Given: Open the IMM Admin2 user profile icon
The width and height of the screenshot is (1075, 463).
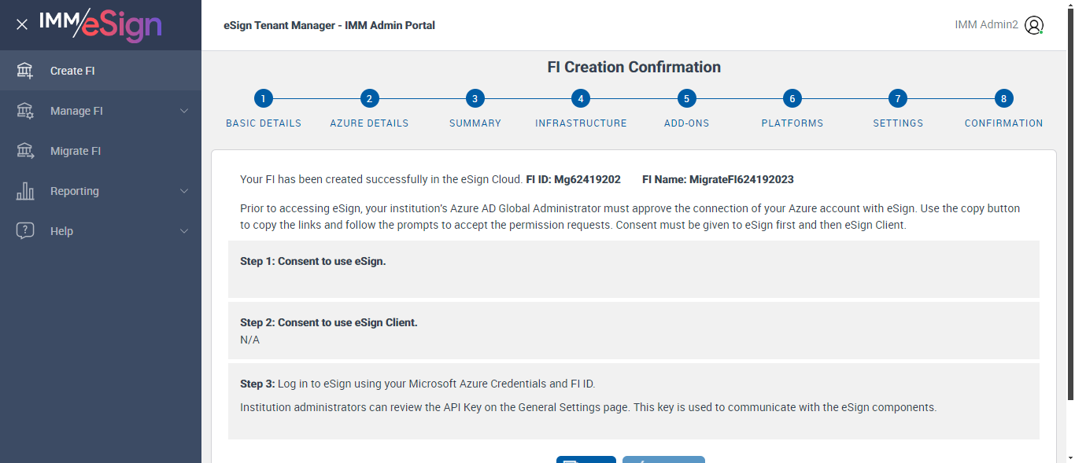Looking at the screenshot, I should coord(1034,25).
